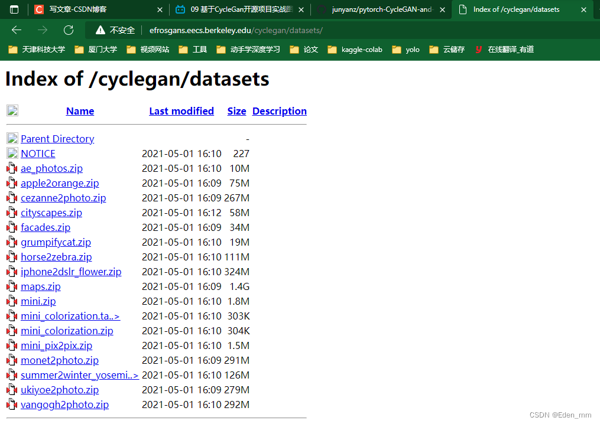Click inside the browser address bar
The height and width of the screenshot is (424, 600).
pyautogui.click(x=236, y=30)
